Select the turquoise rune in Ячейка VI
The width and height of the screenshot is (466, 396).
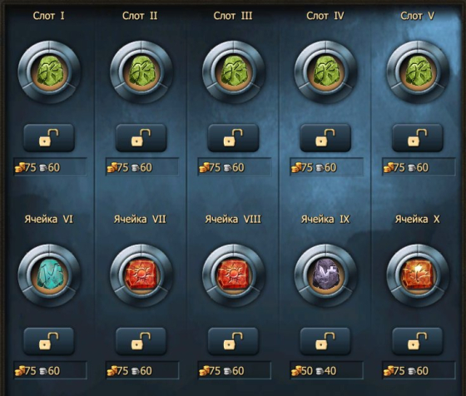(x=49, y=275)
